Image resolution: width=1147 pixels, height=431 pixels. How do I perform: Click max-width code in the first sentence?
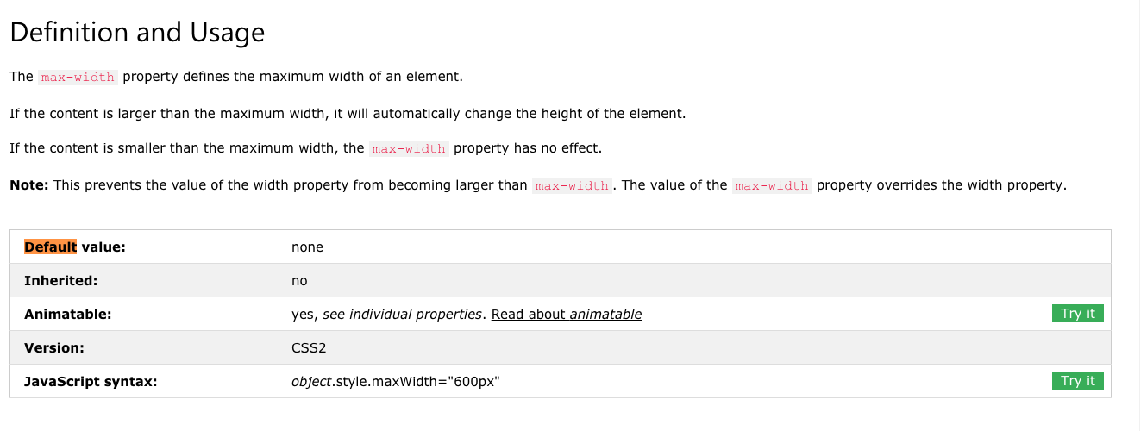click(x=78, y=77)
